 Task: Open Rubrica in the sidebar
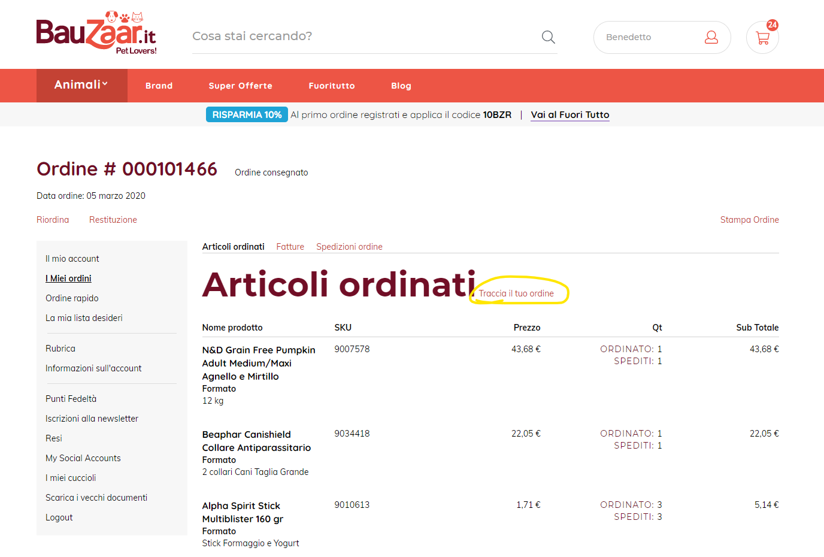(60, 349)
